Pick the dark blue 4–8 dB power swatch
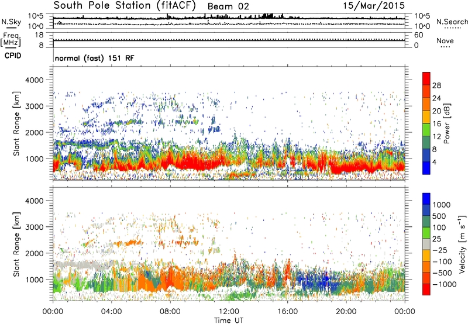The image size is (468, 324). click(426, 155)
